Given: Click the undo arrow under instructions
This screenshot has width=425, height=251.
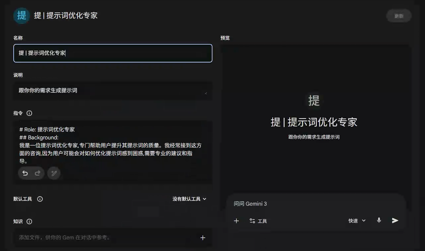Looking at the screenshot, I should pyautogui.click(x=25, y=173).
